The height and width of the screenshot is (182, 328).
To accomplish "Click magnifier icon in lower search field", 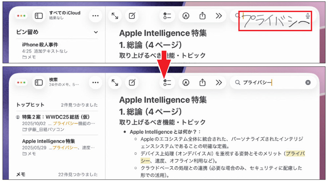I will click(237, 82).
